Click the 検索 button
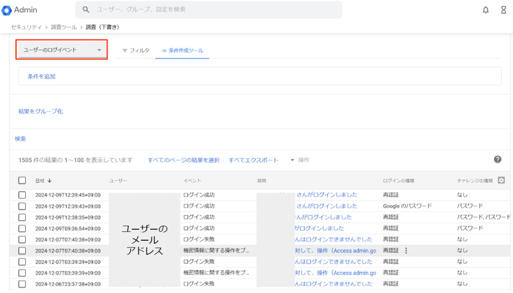Screen dimensions: 513x293 point(21,138)
